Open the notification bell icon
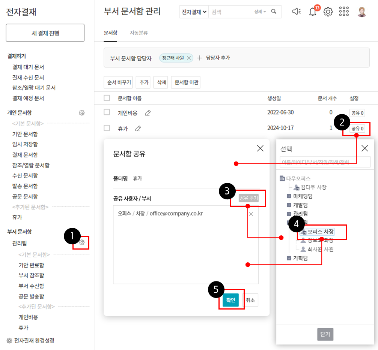Viewport: 378px width, 350px height. pyautogui.click(x=313, y=12)
